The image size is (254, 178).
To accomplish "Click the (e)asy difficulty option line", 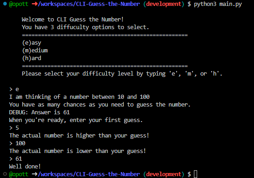I will pyautogui.click(x=31, y=43).
